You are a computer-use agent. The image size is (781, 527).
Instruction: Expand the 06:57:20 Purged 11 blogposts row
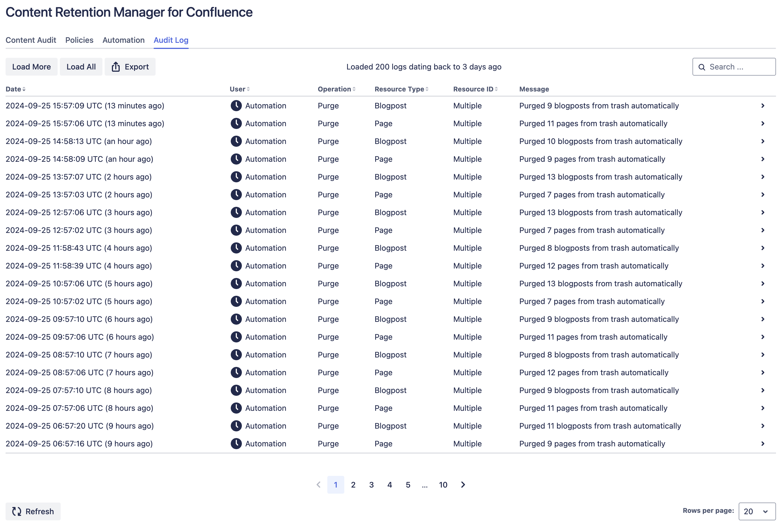coord(763,426)
